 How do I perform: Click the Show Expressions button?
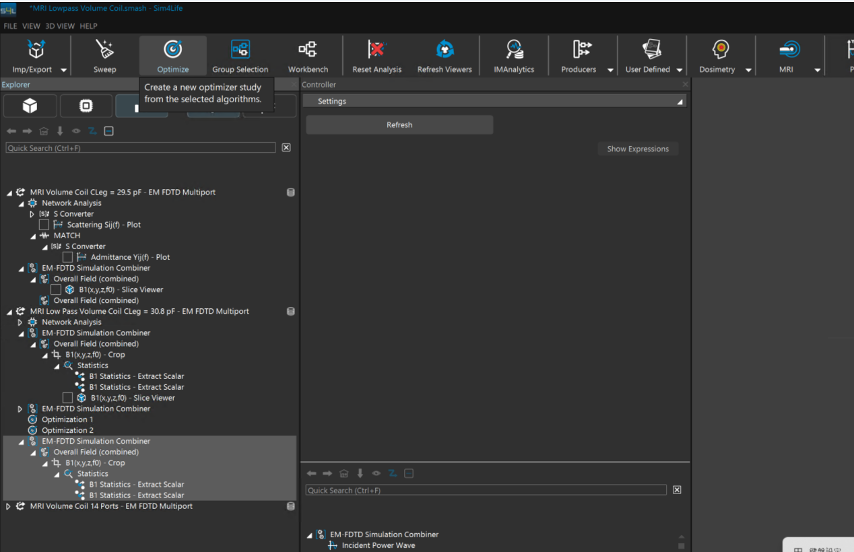(x=637, y=149)
